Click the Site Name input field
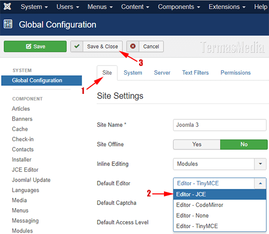 220,125
